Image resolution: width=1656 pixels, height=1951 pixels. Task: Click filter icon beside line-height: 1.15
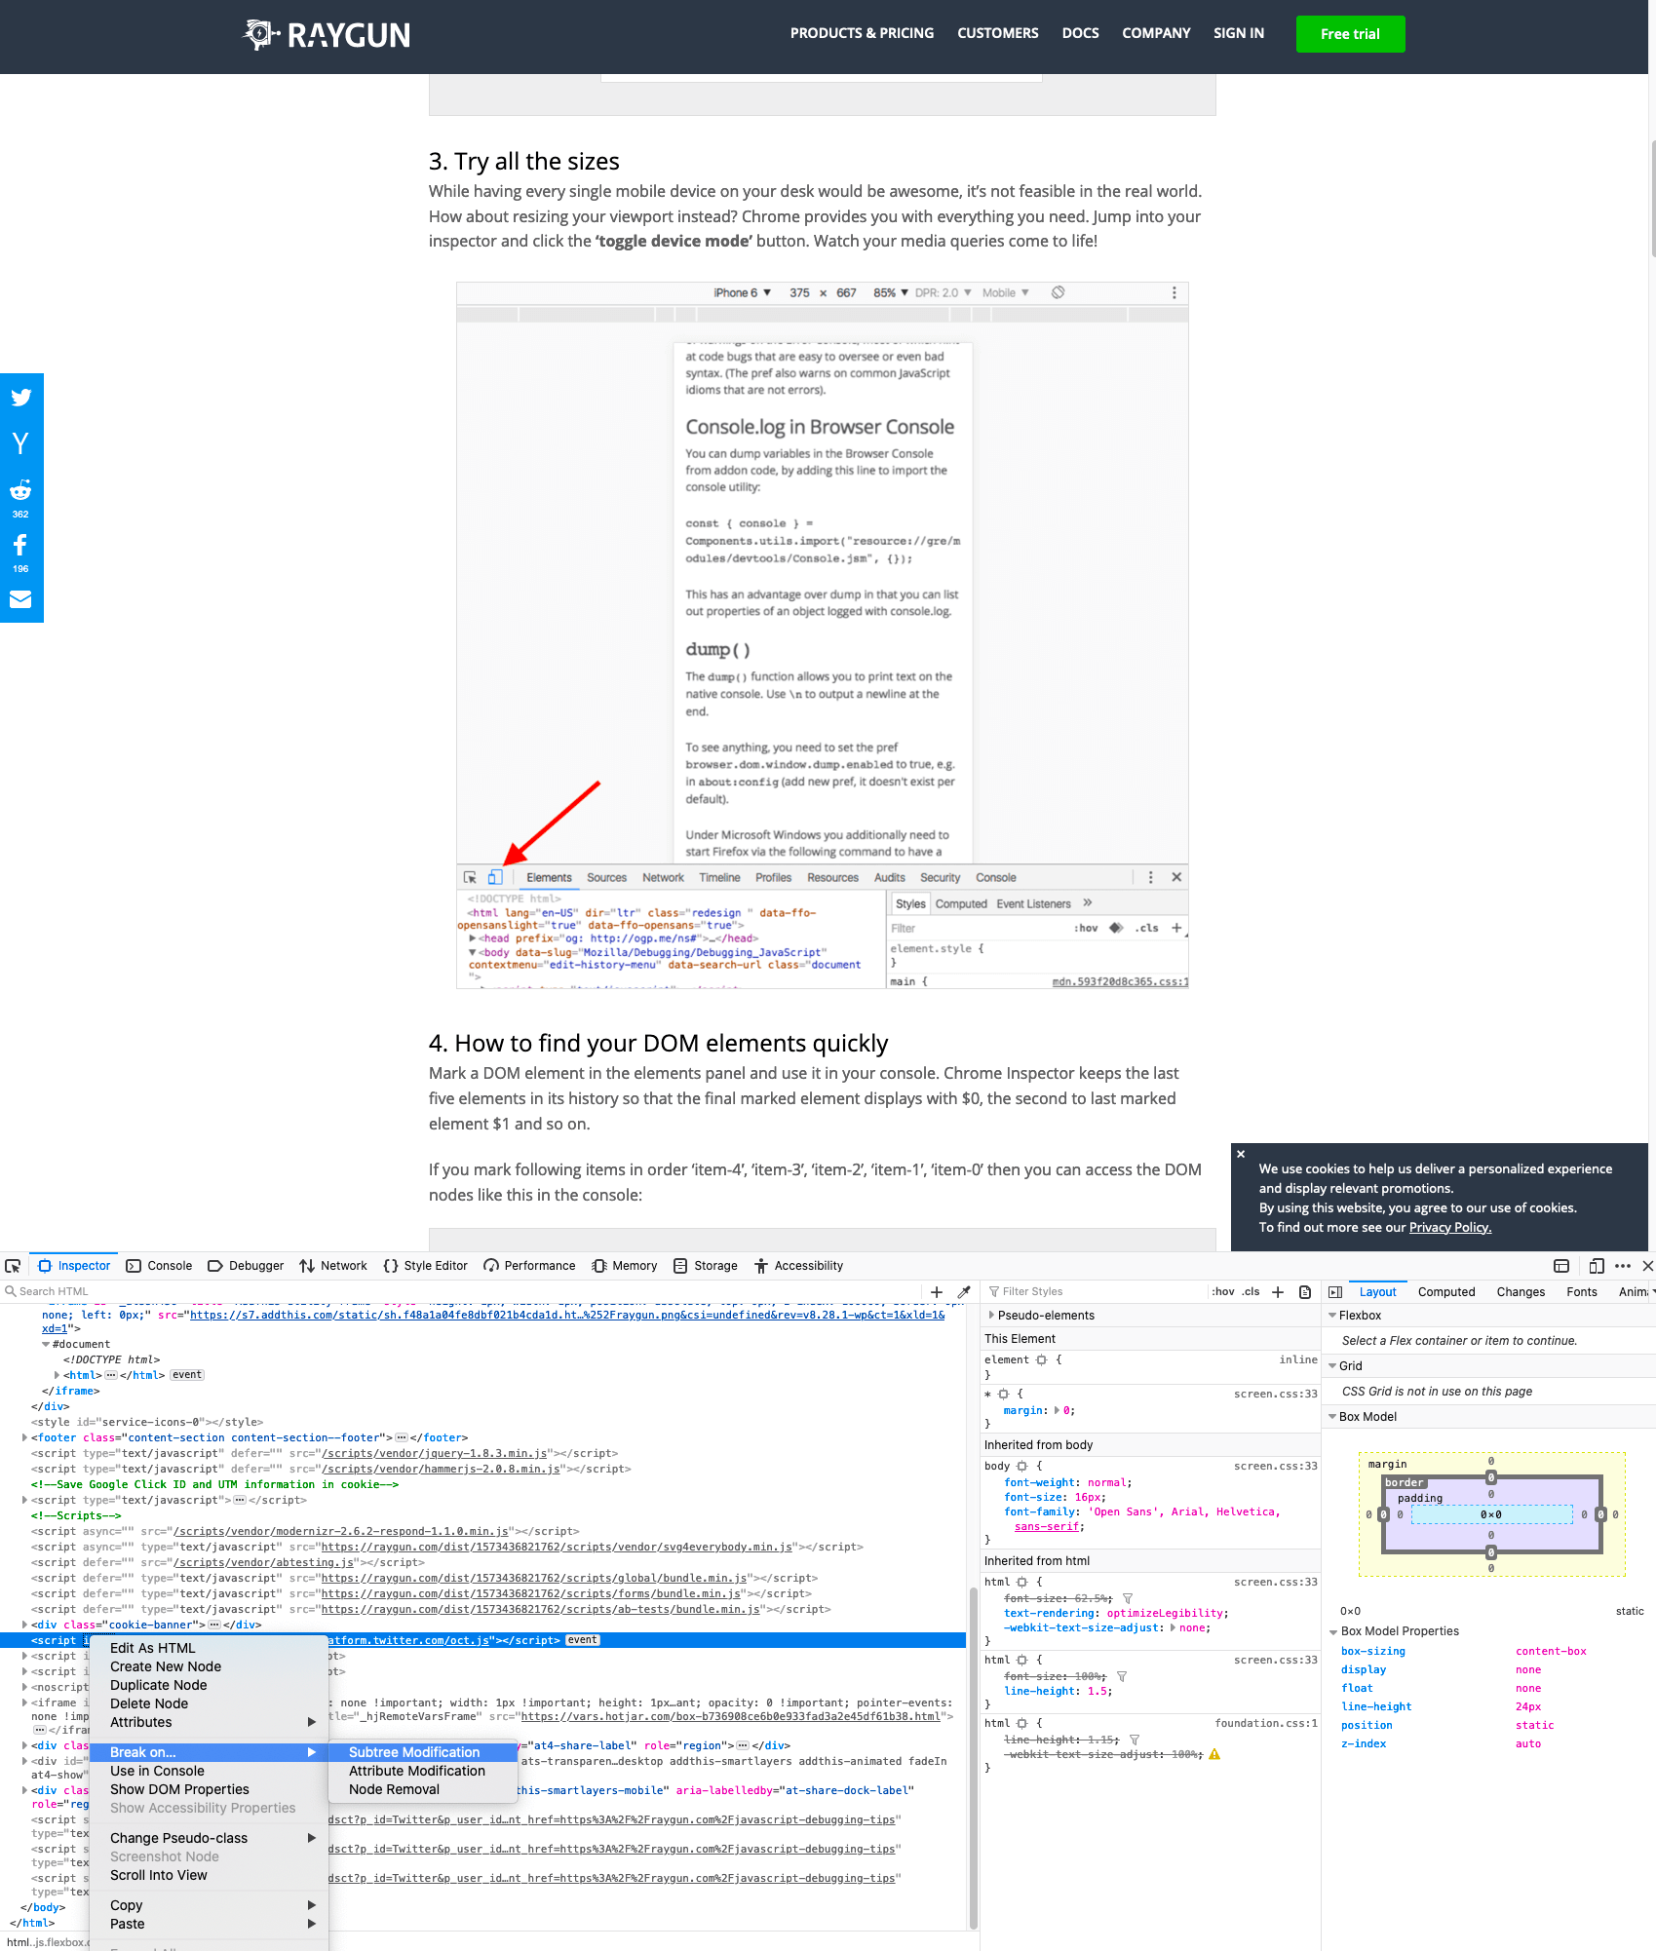point(1135,1740)
